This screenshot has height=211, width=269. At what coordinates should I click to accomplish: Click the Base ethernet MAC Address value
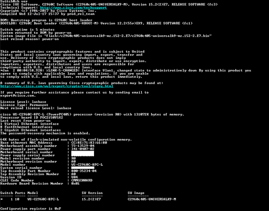tap(89, 143)
